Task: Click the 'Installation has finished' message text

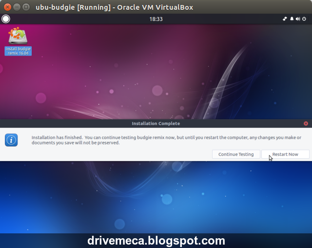Action: tap(166, 140)
